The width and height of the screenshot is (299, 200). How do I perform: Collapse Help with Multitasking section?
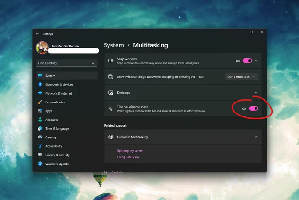[x=256, y=137]
